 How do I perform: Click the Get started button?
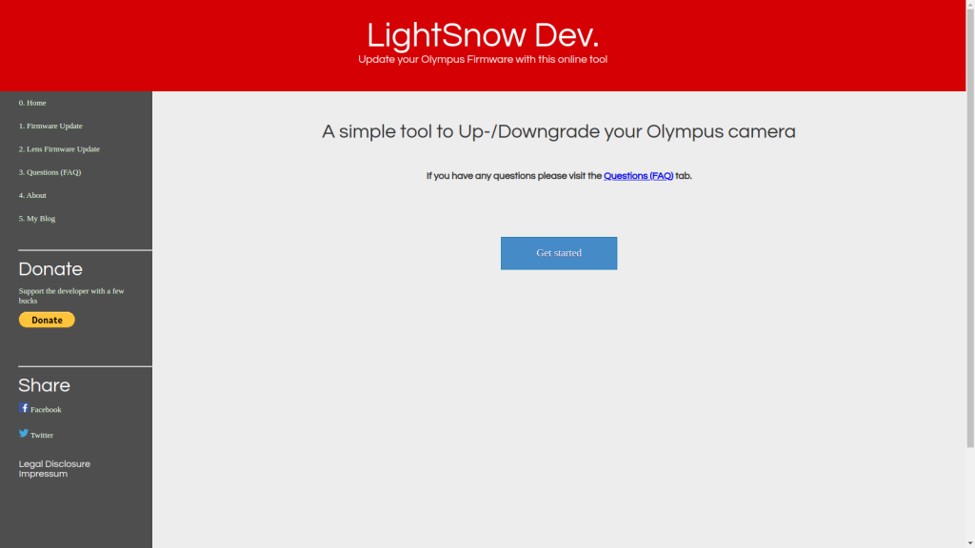click(558, 253)
